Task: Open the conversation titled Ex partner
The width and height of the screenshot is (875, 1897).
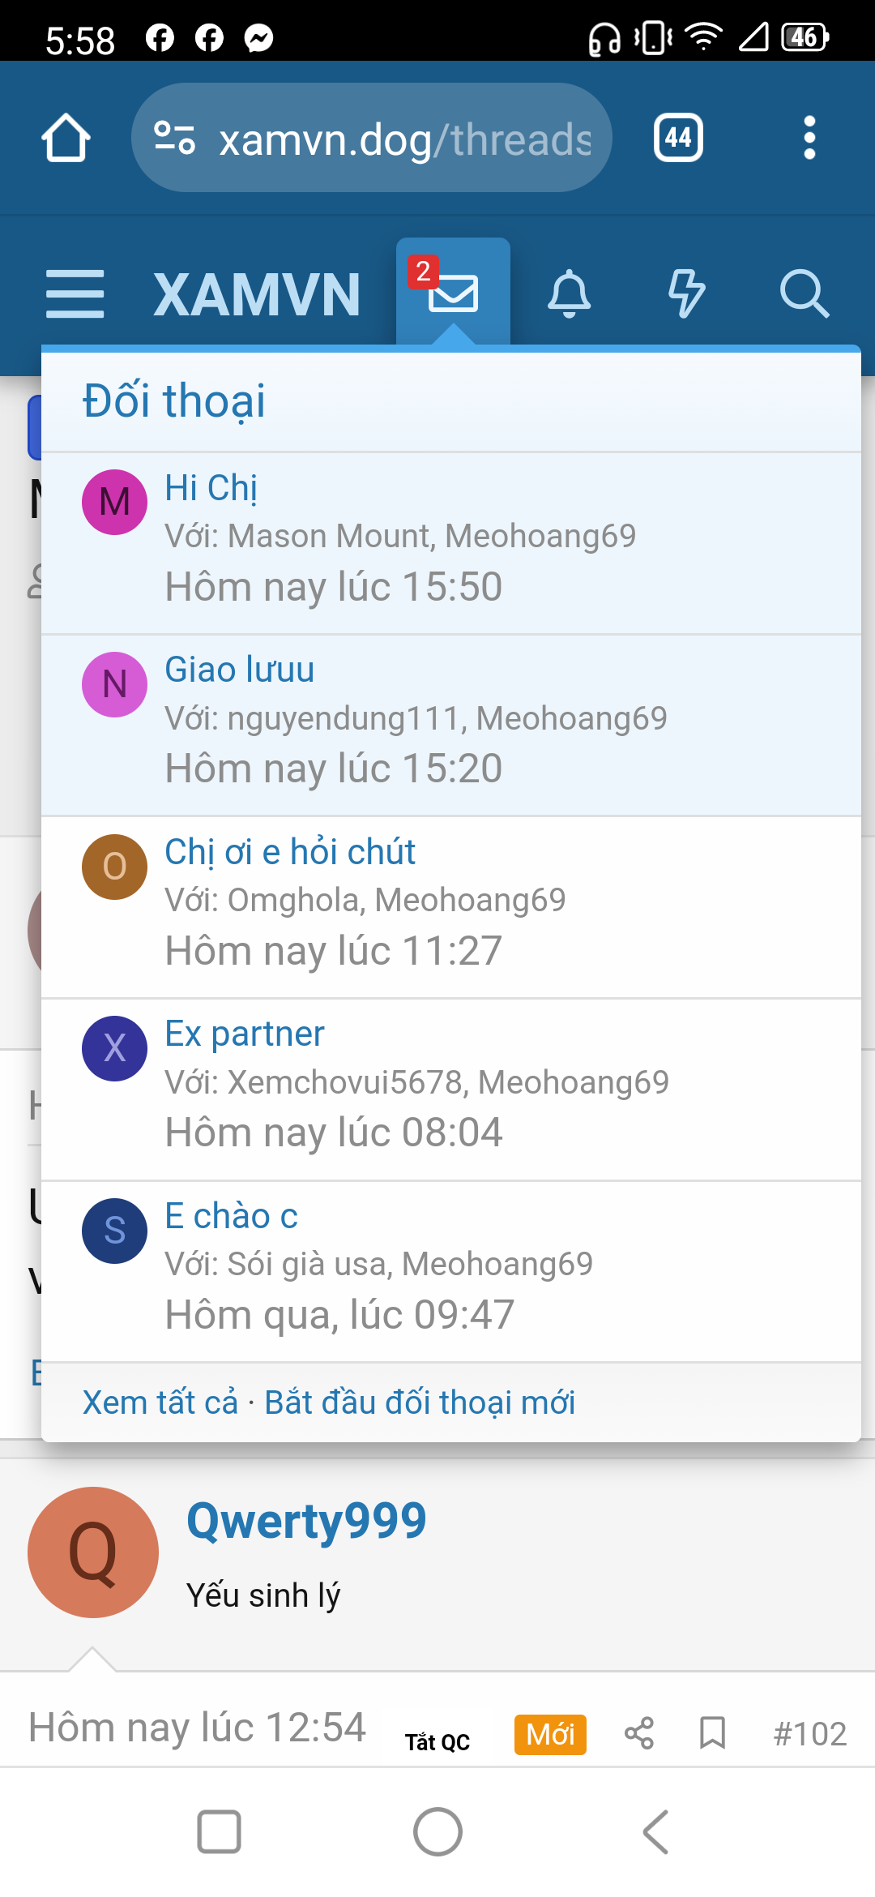Action: [243, 1033]
